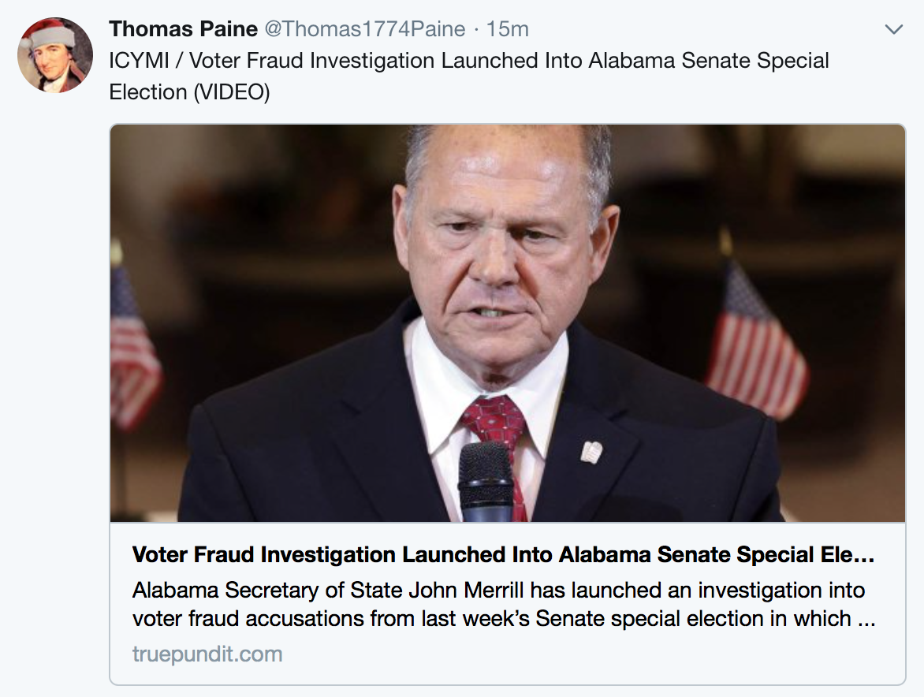The image size is (924, 697).
Task: Select the word (VIDEO) in the tweet text
Action: pyautogui.click(x=232, y=92)
